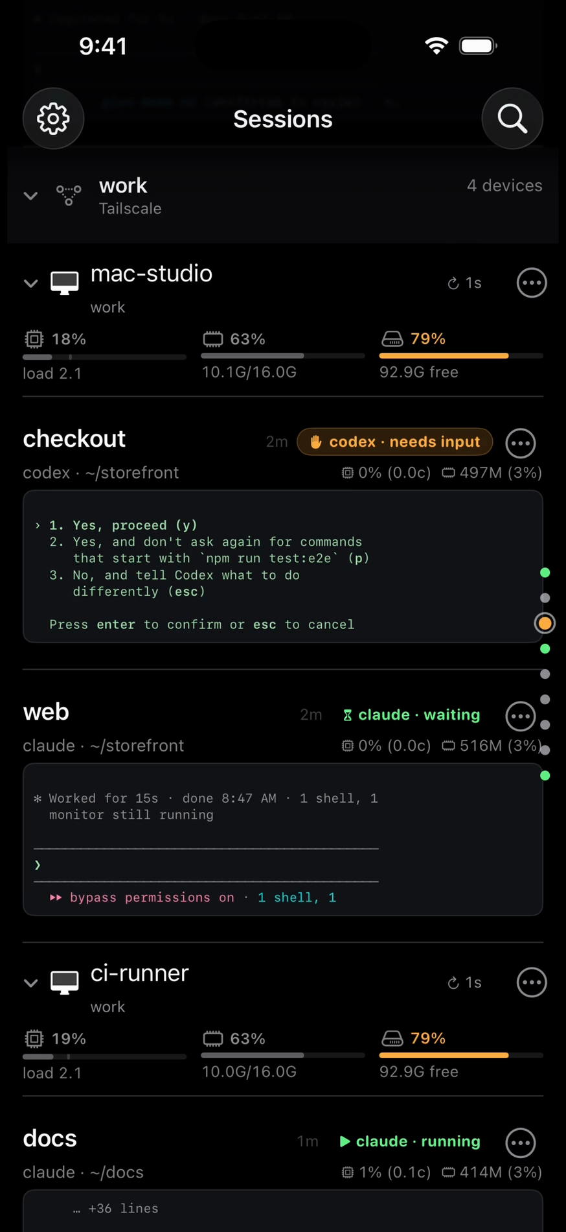Click the ci-runner CPU usage bar

click(104, 1056)
